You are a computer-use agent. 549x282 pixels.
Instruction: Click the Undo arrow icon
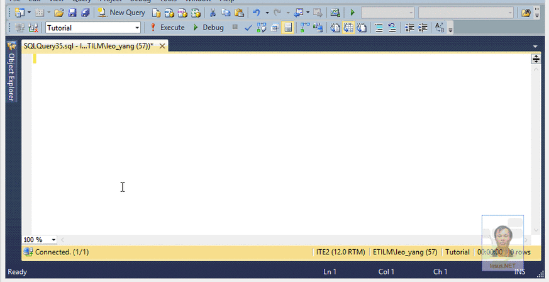[x=257, y=13]
